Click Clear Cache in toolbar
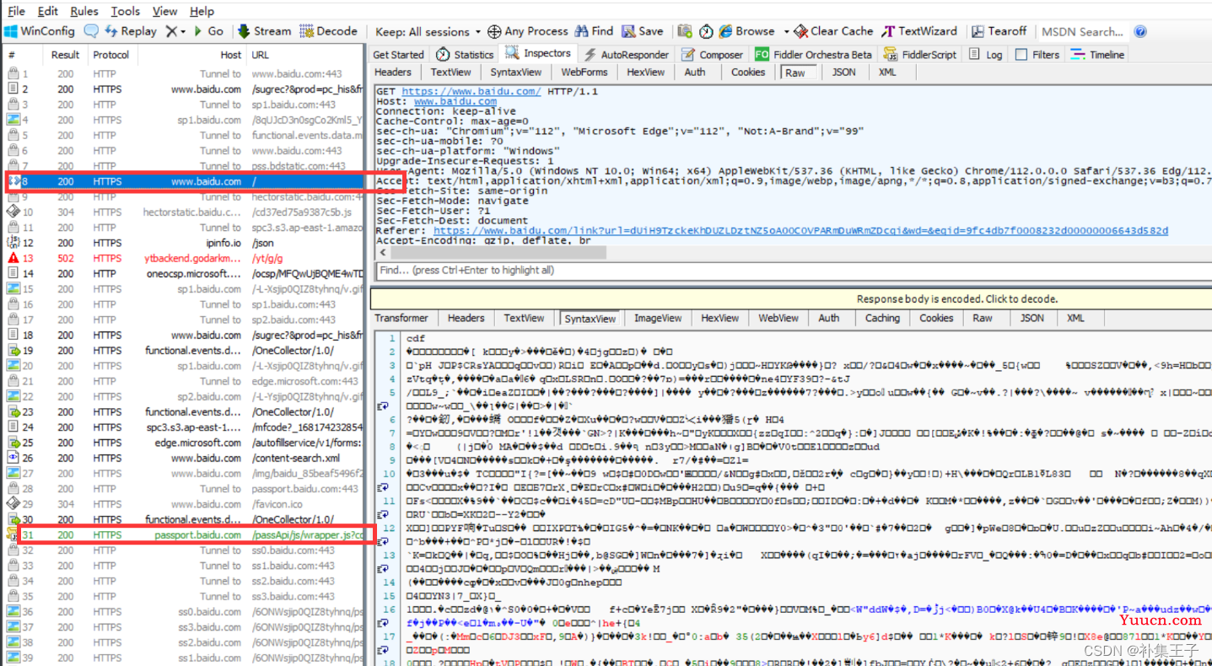 tap(833, 31)
